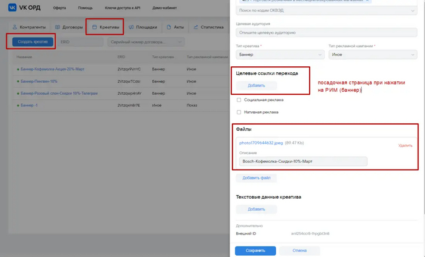Switch to the Статистика tab

[208, 27]
